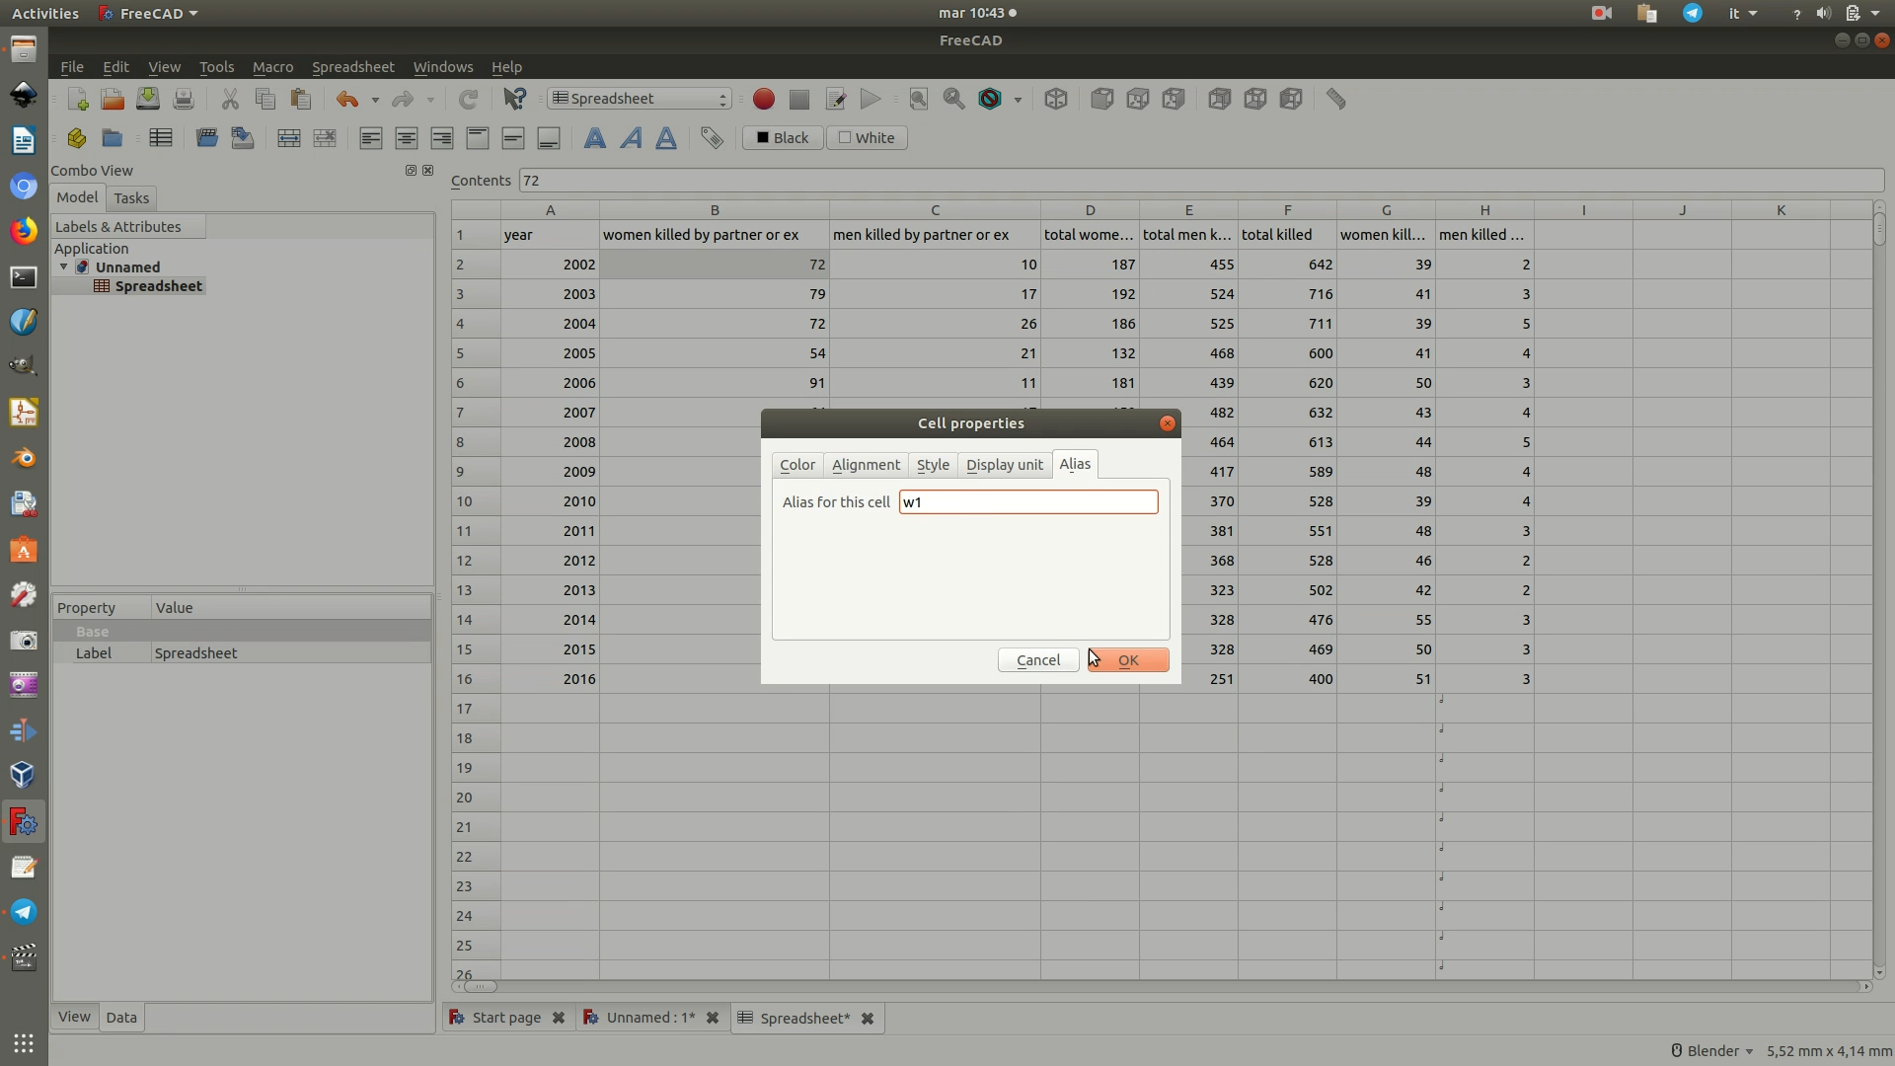Switch to the Alignment tab in dialog
The height and width of the screenshot is (1066, 1895).
click(866, 465)
